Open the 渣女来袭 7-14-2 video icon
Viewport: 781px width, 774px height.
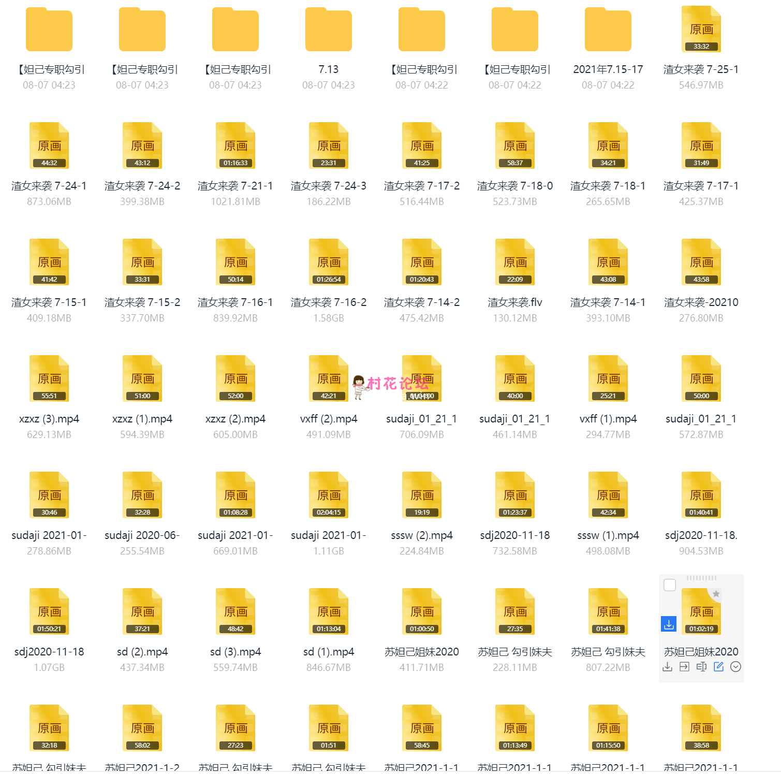422,262
